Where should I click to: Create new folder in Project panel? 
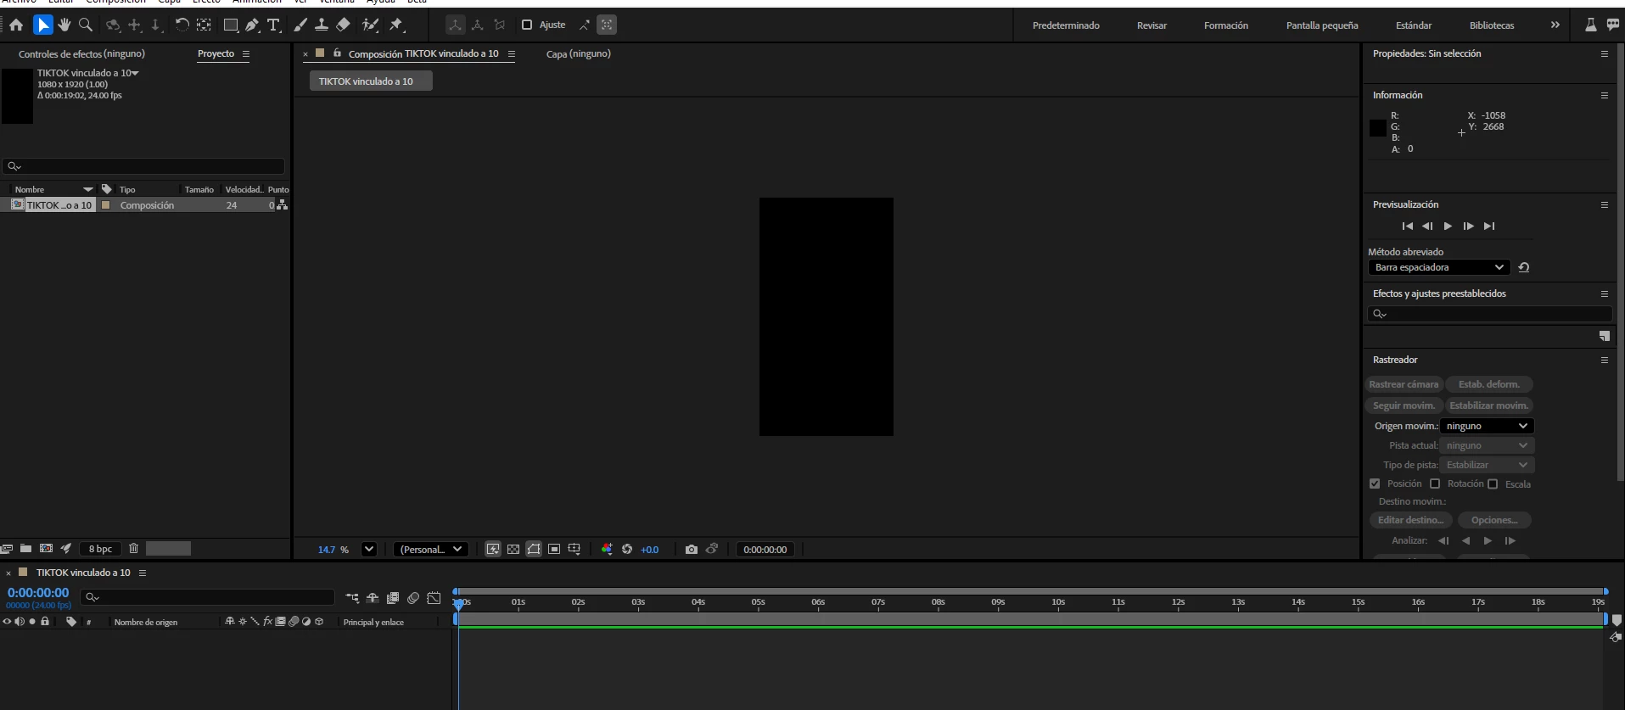click(25, 549)
